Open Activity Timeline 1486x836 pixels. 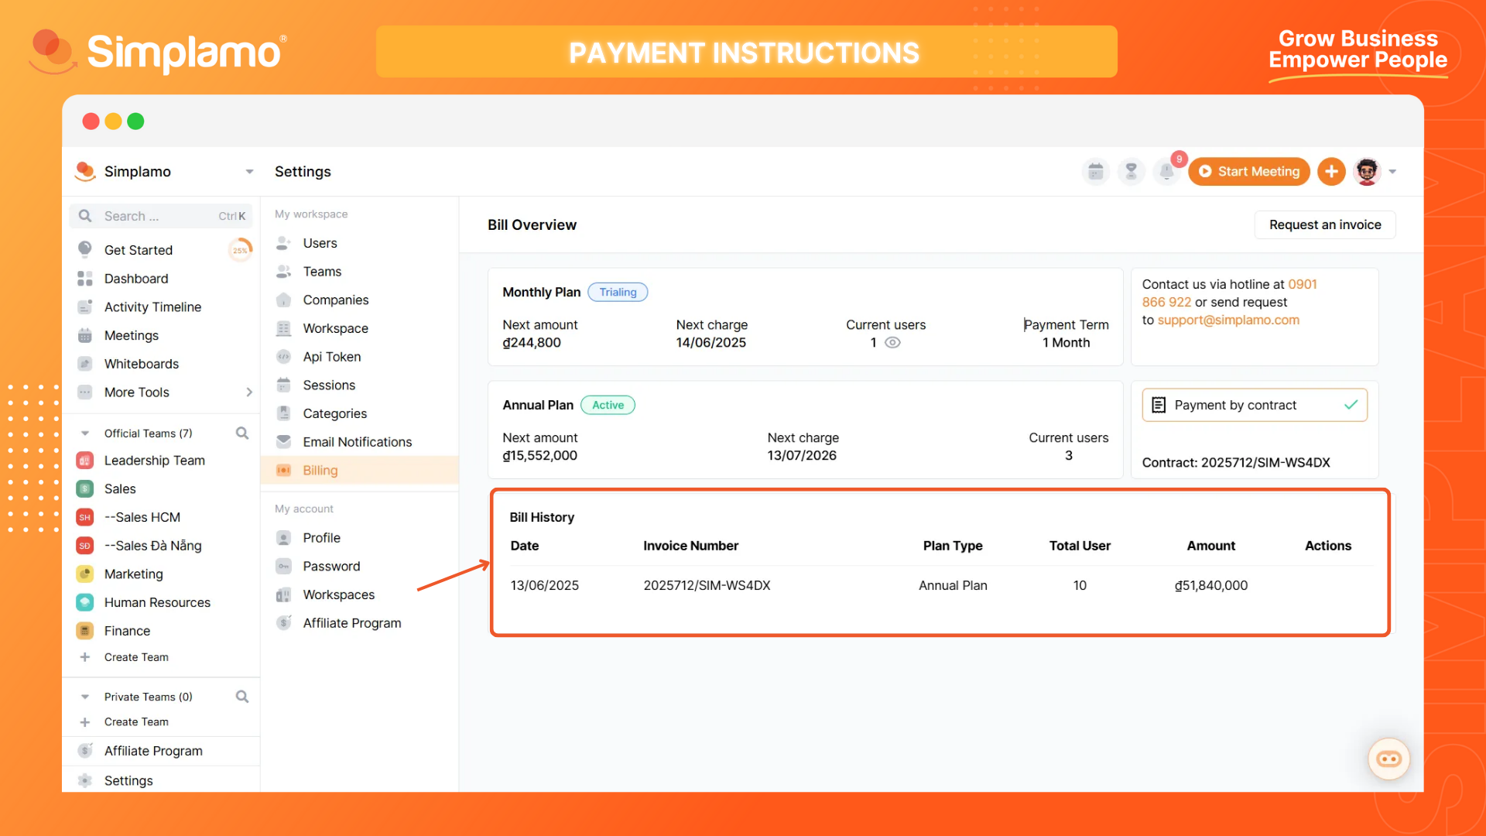[152, 307]
